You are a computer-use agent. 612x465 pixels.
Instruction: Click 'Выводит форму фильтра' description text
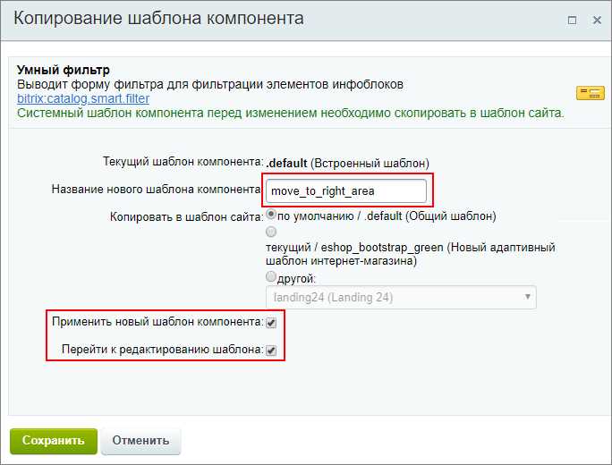(210, 84)
